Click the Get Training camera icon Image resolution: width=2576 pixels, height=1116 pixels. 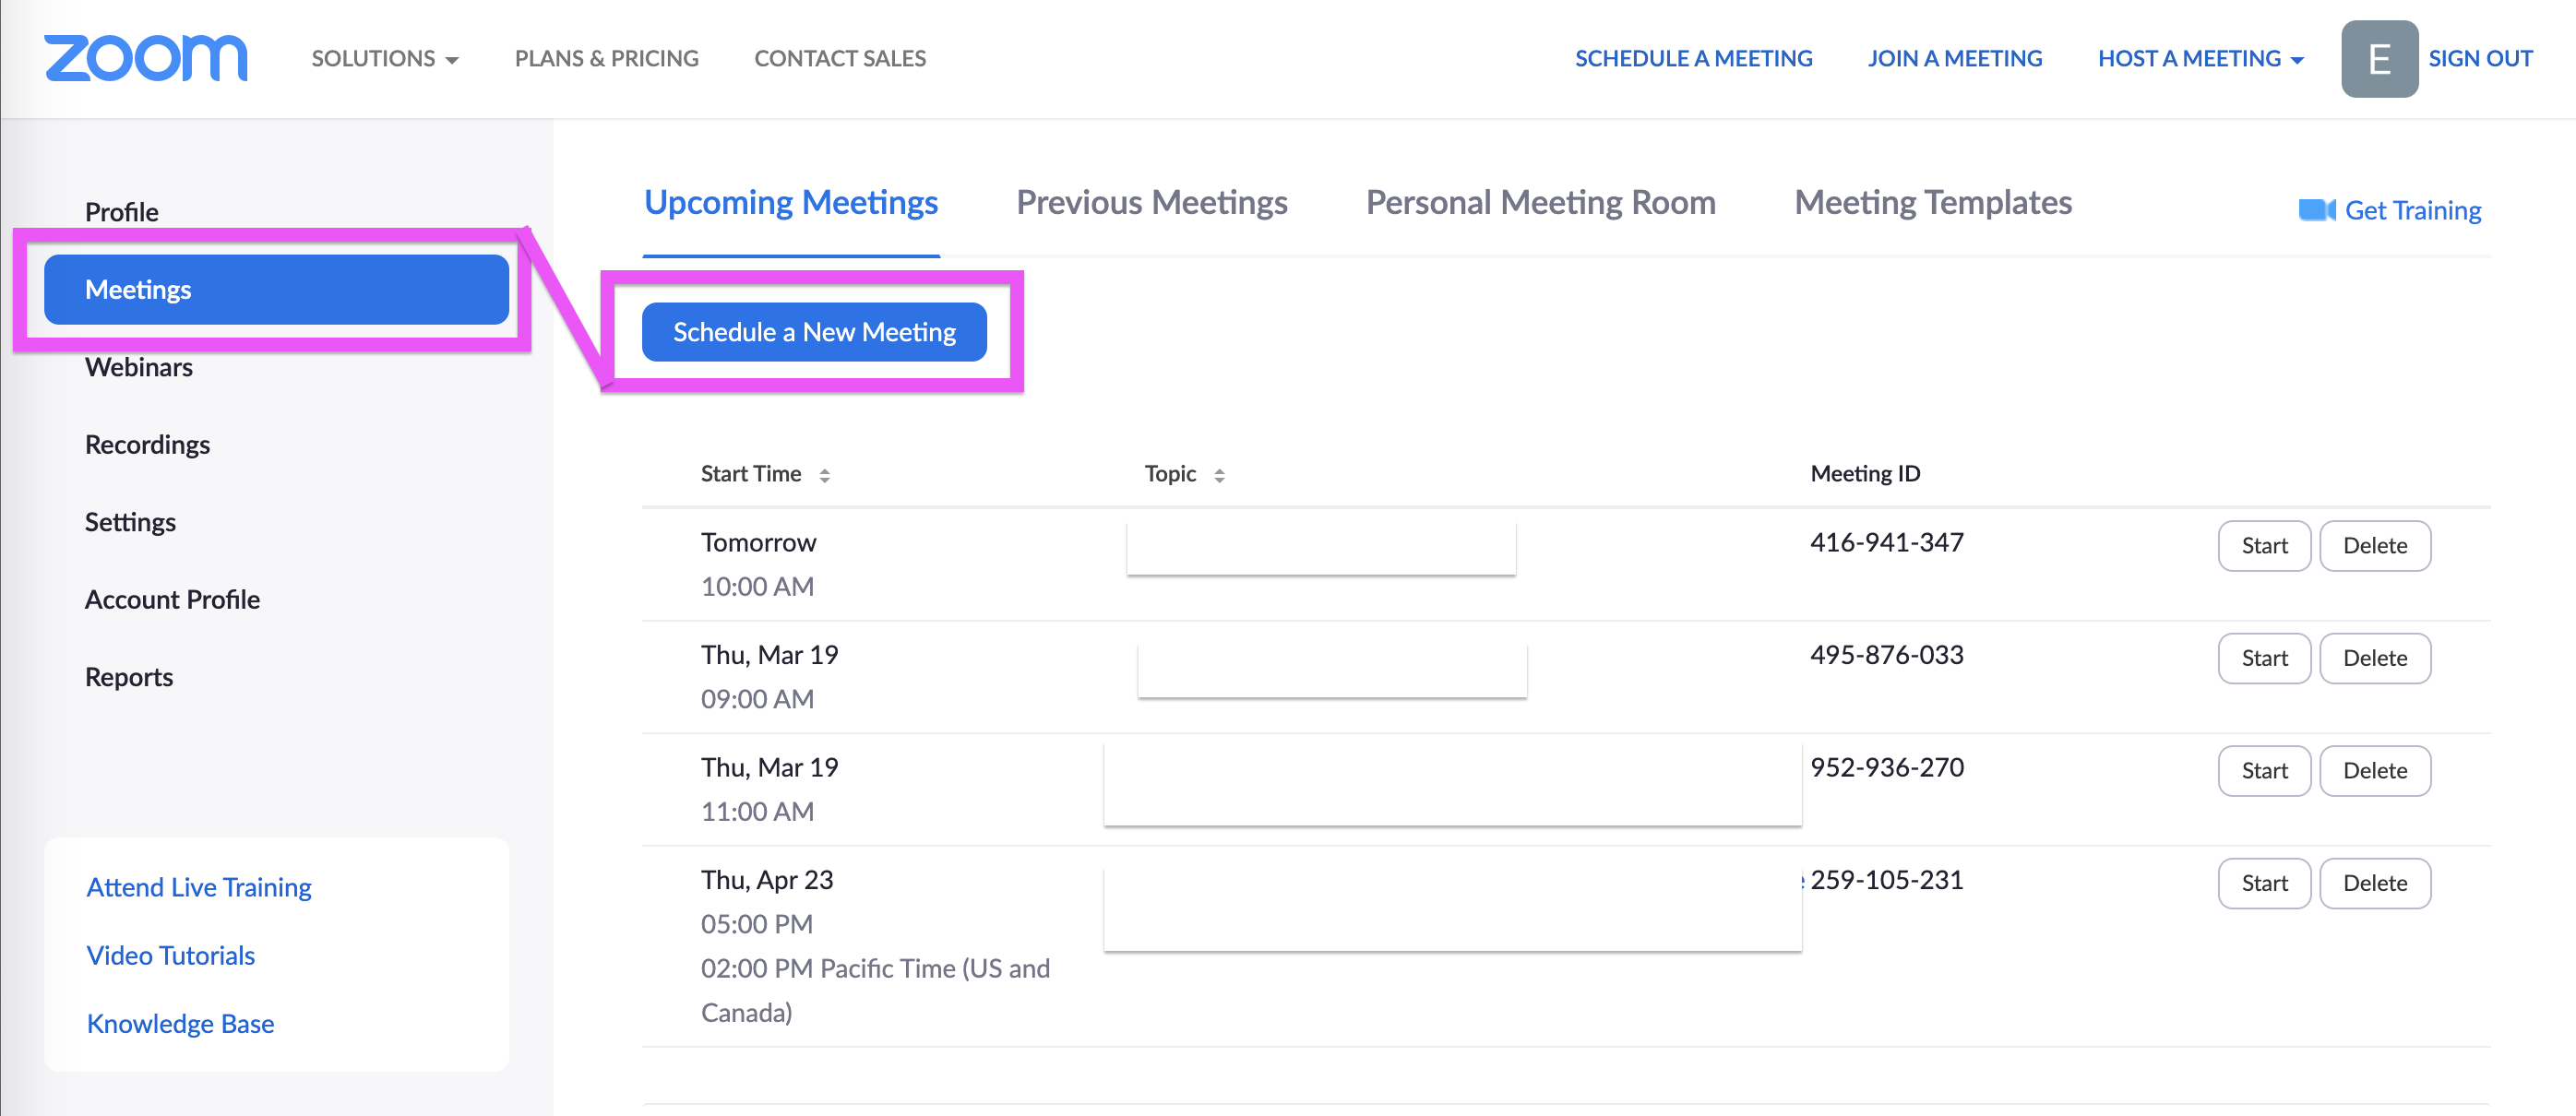[2316, 210]
